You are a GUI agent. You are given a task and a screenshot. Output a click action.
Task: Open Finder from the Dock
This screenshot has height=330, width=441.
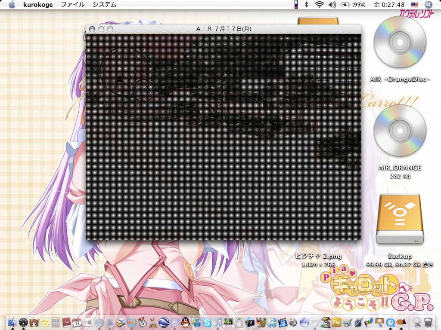click(x=12, y=322)
